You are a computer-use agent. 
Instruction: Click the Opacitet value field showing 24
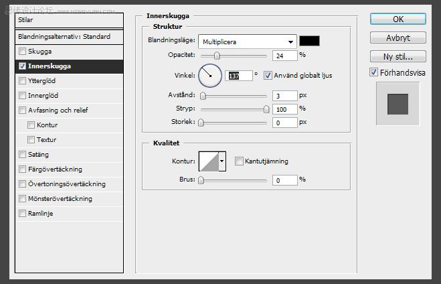click(x=284, y=56)
